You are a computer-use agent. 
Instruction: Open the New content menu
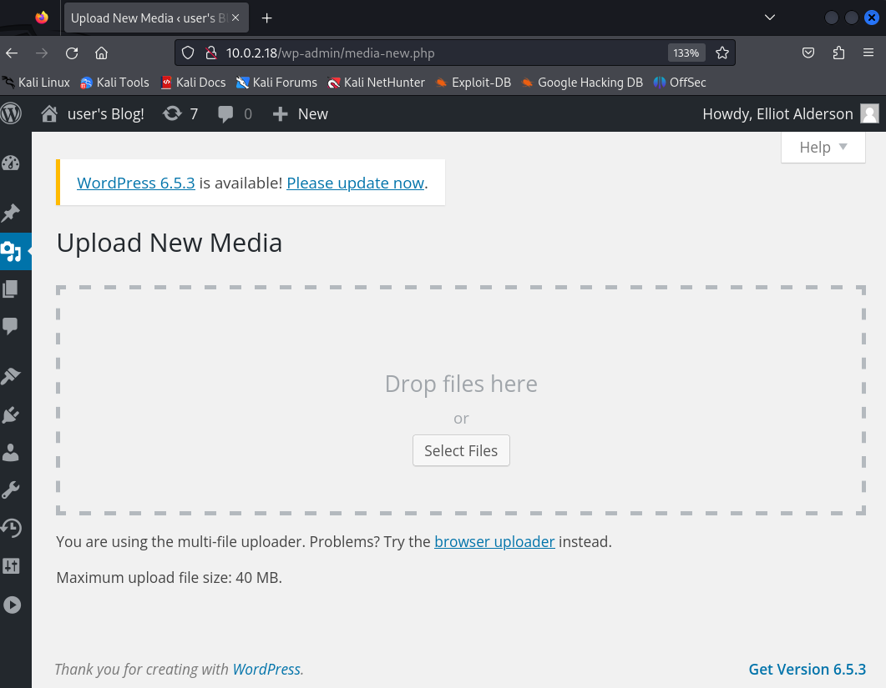click(301, 114)
